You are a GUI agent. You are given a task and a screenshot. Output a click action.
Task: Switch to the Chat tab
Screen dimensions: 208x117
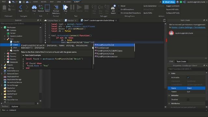pyautogui.click(x=171, y=61)
